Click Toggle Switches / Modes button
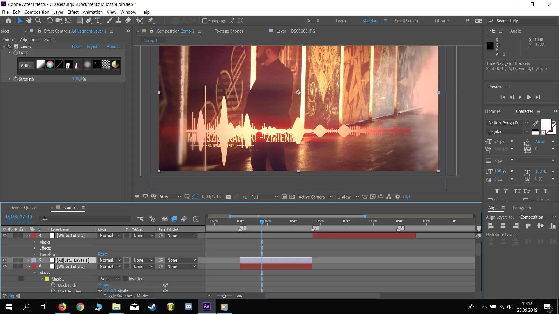Viewport: 559px width, 314px height. pos(126,296)
